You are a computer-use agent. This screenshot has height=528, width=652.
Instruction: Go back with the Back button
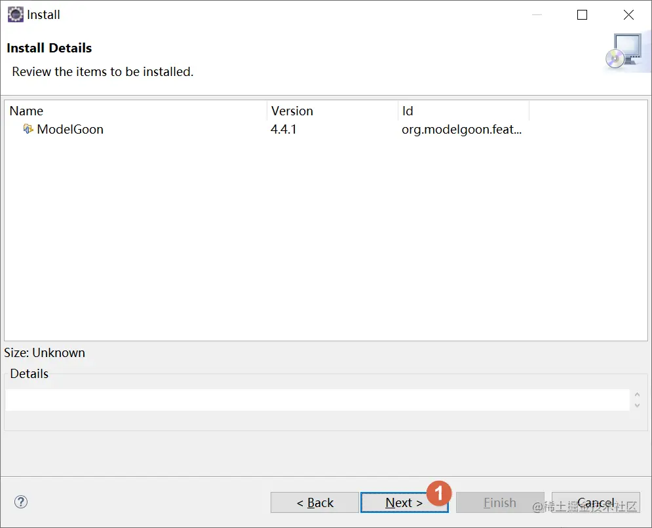pos(315,502)
